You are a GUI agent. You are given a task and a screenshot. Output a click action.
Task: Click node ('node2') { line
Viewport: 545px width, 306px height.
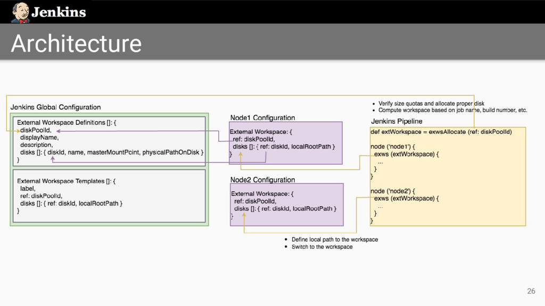click(393, 191)
